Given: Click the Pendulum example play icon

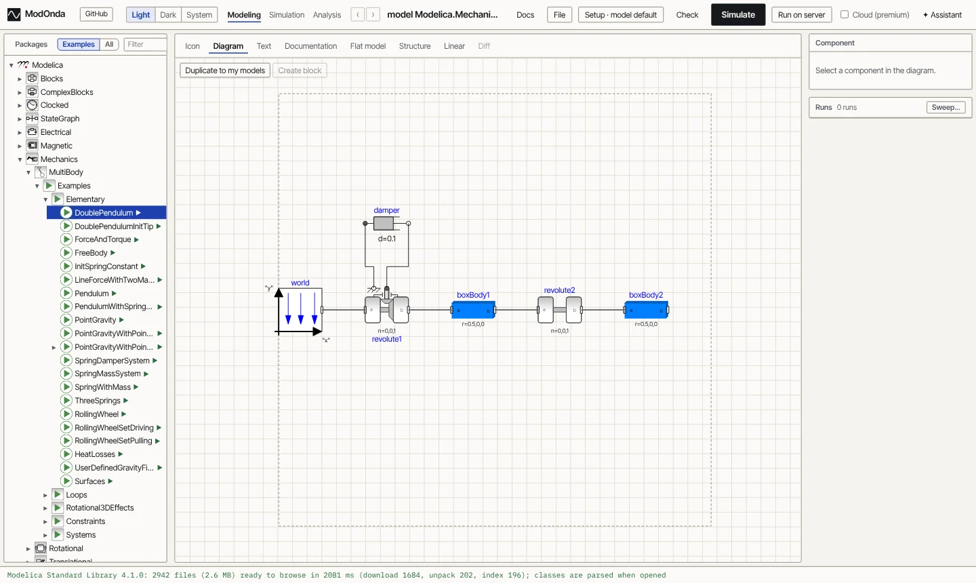Looking at the screenshot, I should (x=66, y=293).
